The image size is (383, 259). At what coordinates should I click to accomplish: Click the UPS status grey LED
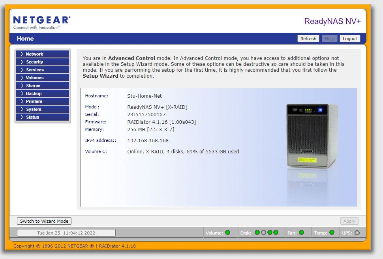pyautogui.click(x=357, y=233)
